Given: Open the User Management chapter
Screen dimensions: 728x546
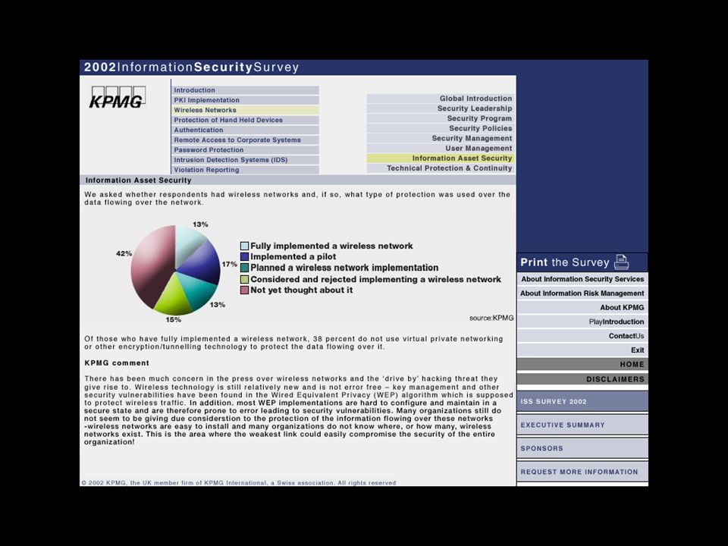Looking at the screenshot, I should pyautogui.click(x=440, y=148).
